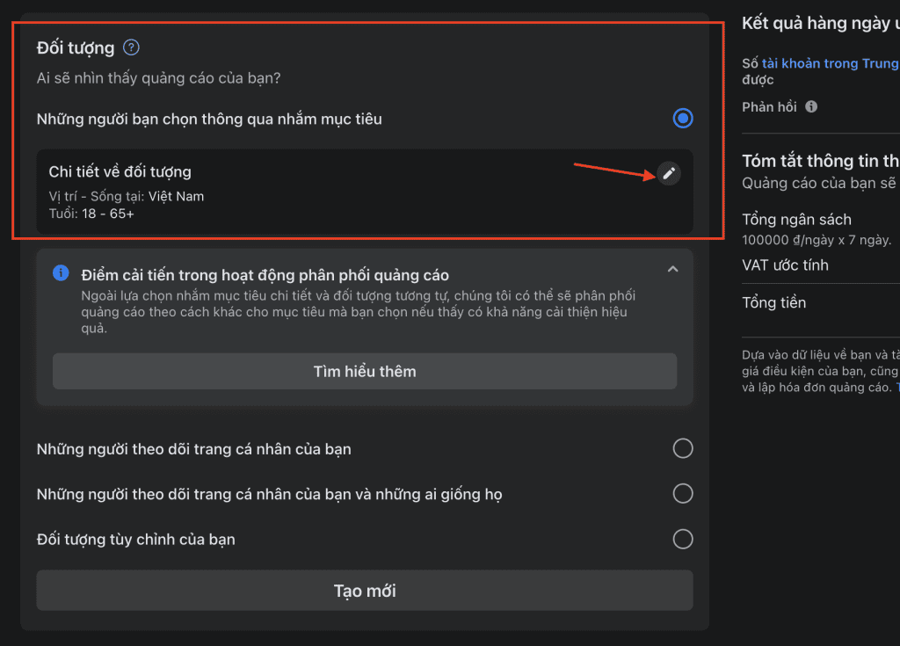Click 'Ai sẽ nhìn thấy quảng cáo của bạn?' text
This screenshot has height=646, width=900.
click(x=158, y=78)
